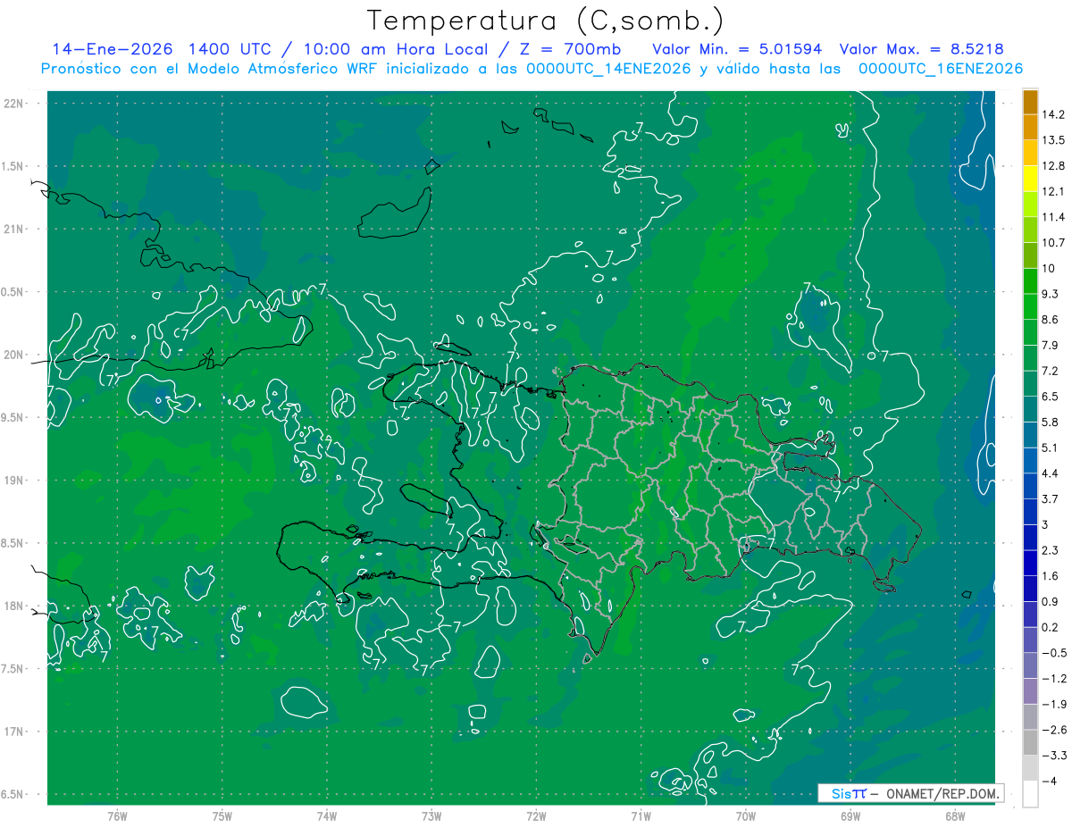Click the '10' colorbar value
This screenshot has width=1072, height=828.
tap(1049, 268)
